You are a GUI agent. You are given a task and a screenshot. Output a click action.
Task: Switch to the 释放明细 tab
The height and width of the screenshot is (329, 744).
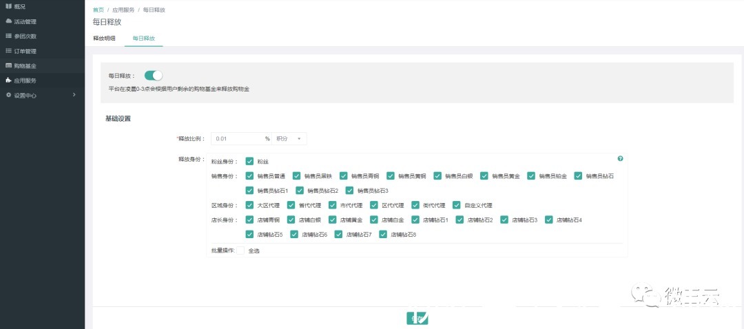[104, 39]
